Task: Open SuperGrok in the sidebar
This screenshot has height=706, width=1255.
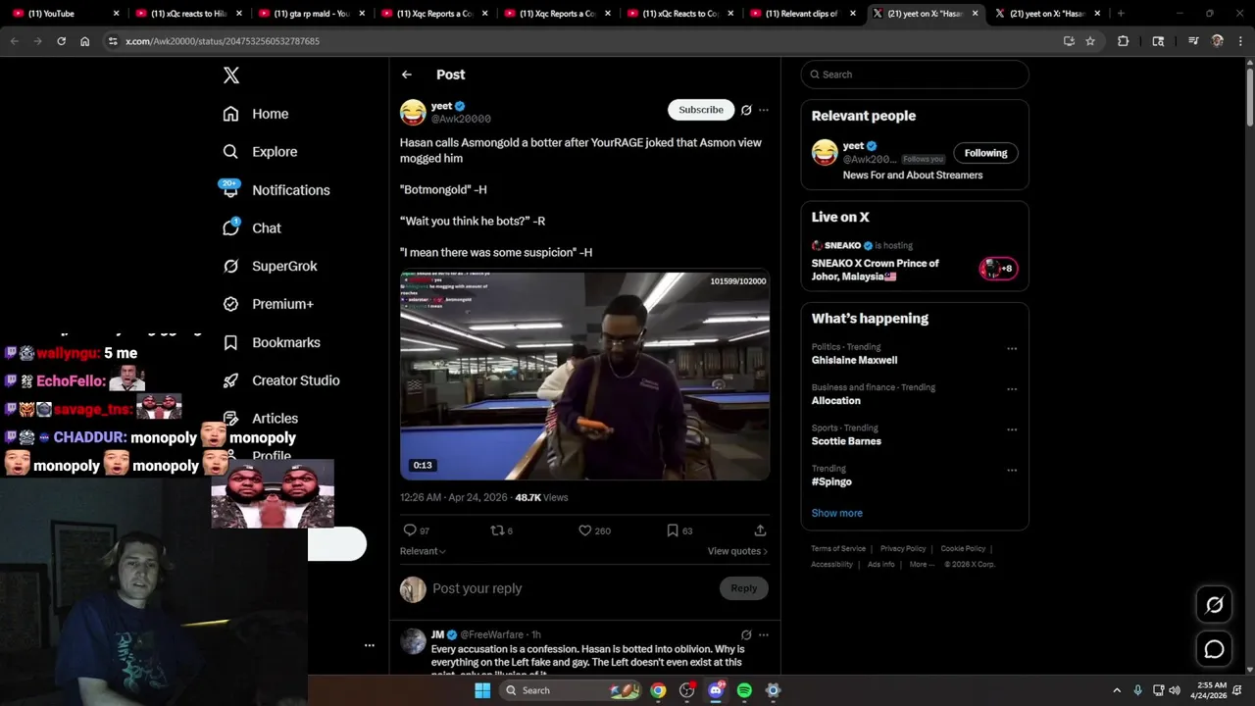Action: (271, 266)
